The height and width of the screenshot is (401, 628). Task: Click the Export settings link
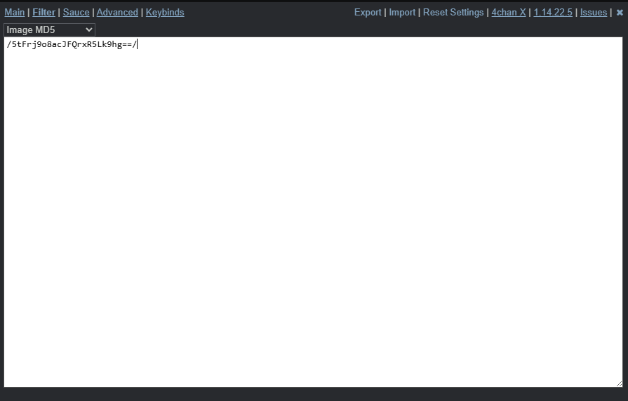coord(368,13)
